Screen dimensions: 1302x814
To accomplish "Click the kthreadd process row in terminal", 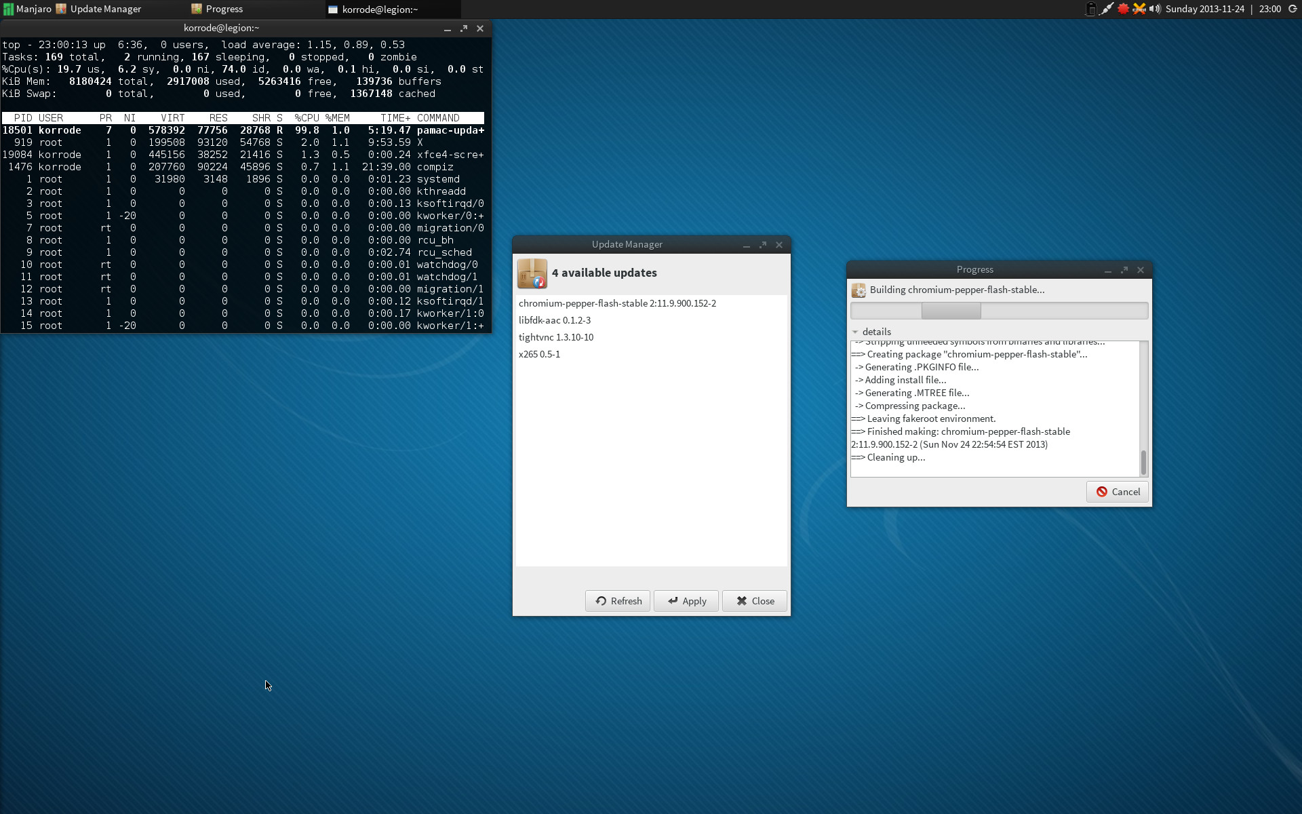I will (x=243, y=191).
